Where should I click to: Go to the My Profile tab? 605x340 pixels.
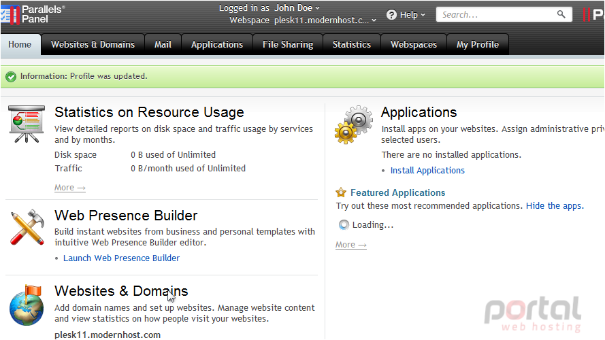tap(478, 44)
